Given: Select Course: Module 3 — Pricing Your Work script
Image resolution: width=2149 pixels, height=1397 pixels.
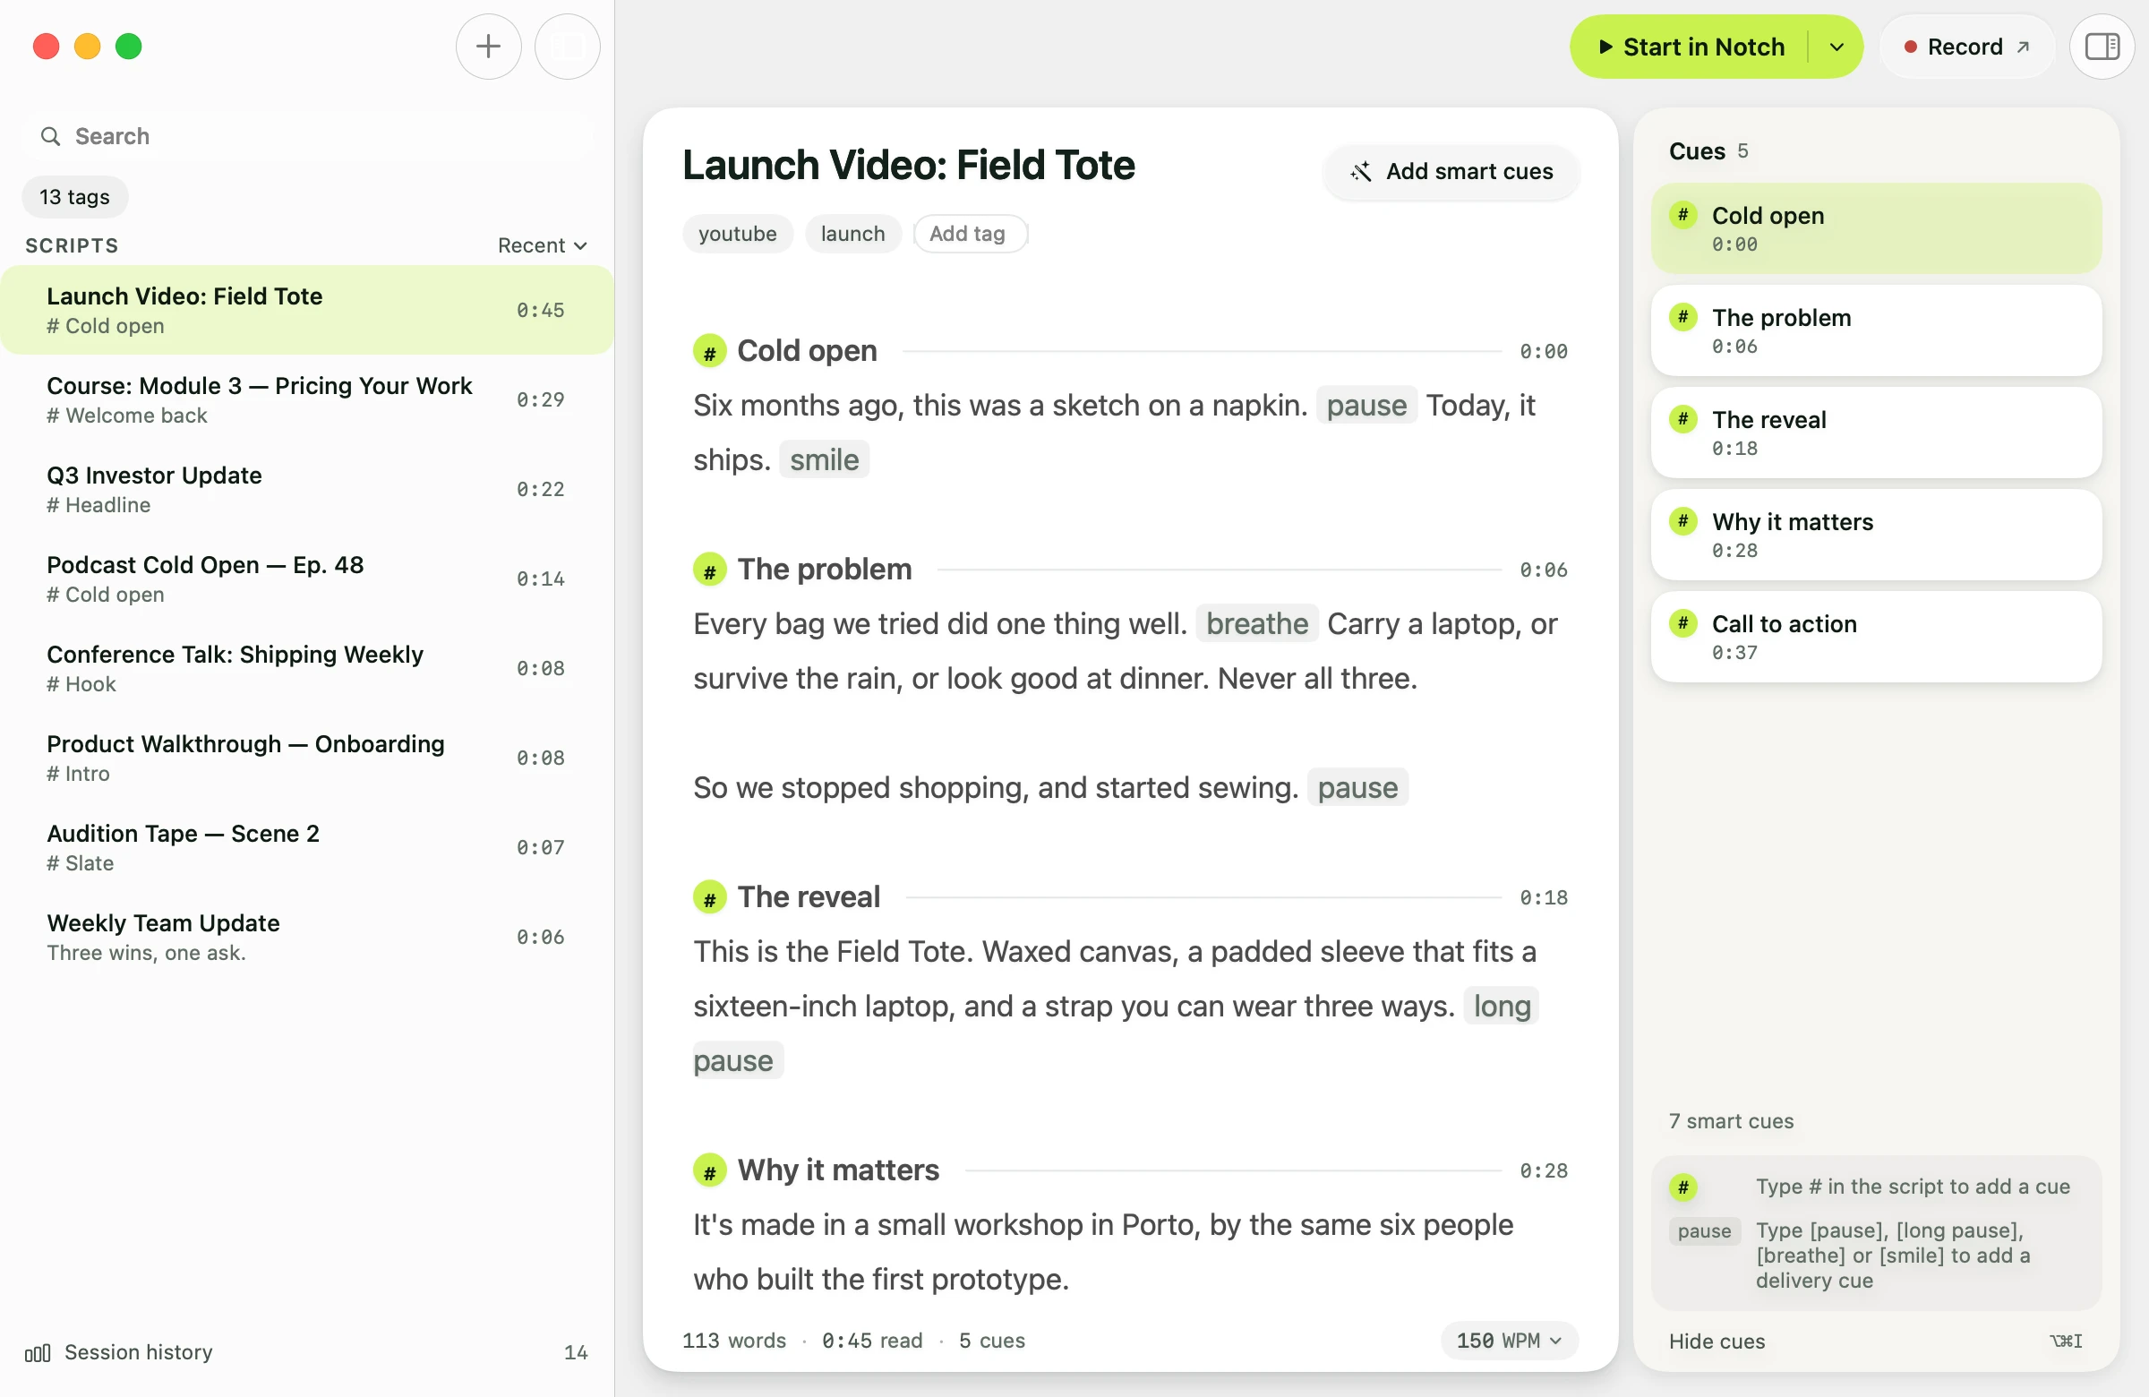Looking at the screenshot, I should click(307, 399).
